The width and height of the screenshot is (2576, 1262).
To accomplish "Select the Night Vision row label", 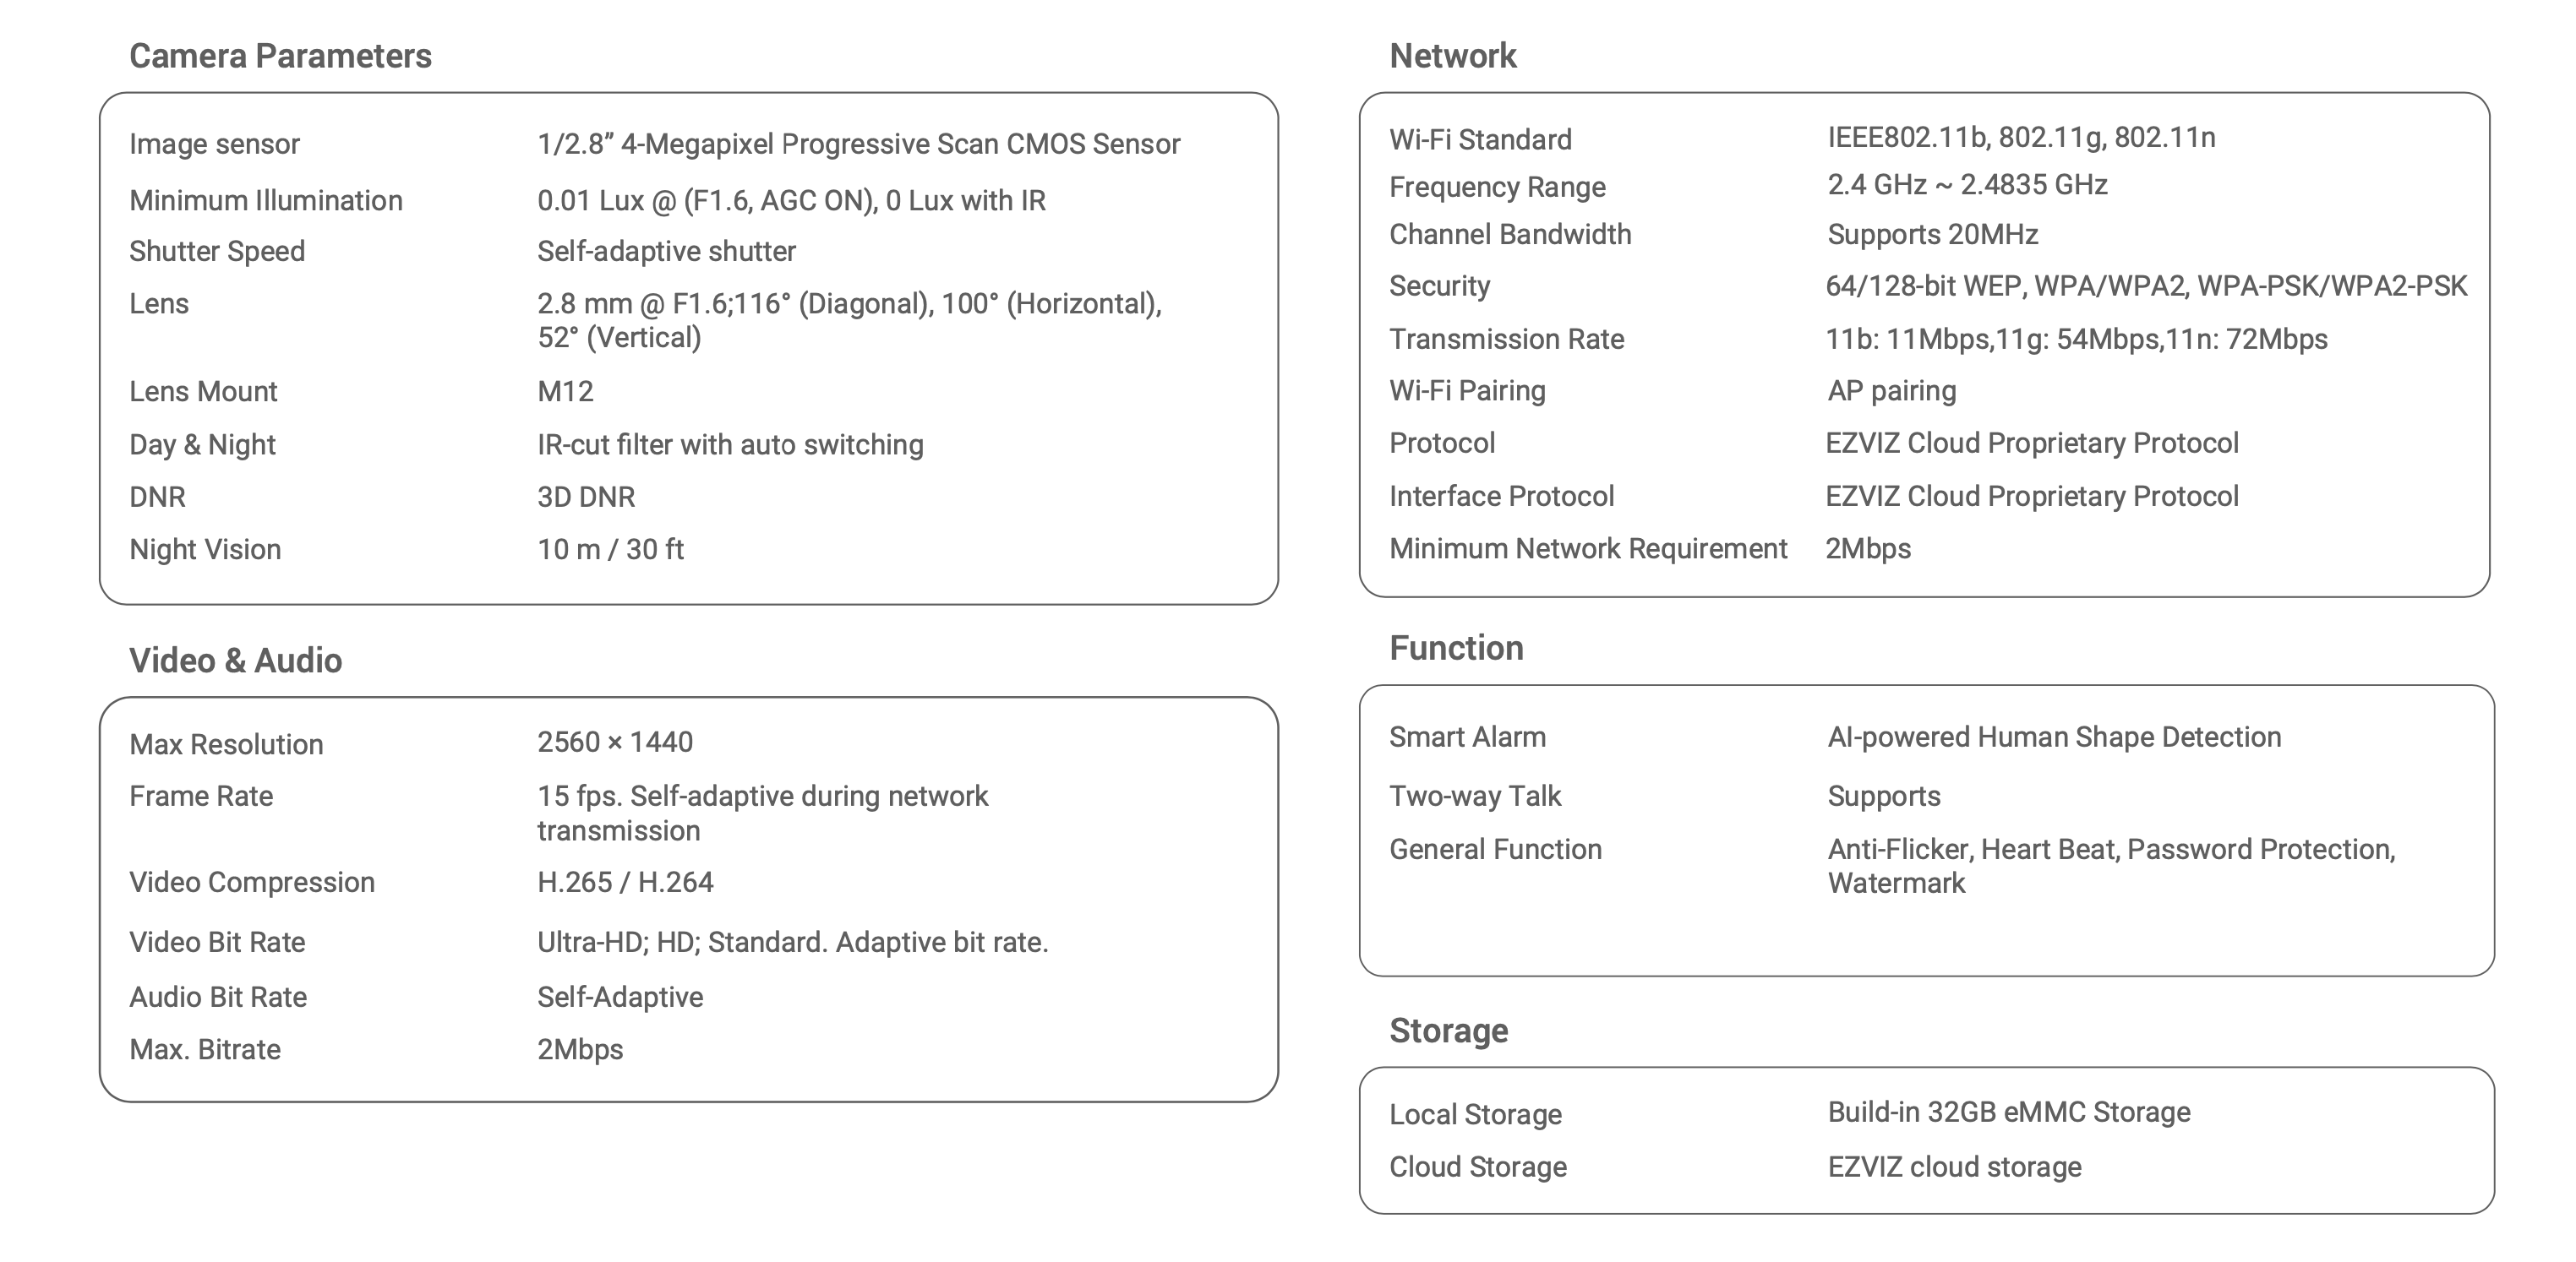I will [205, 550].
